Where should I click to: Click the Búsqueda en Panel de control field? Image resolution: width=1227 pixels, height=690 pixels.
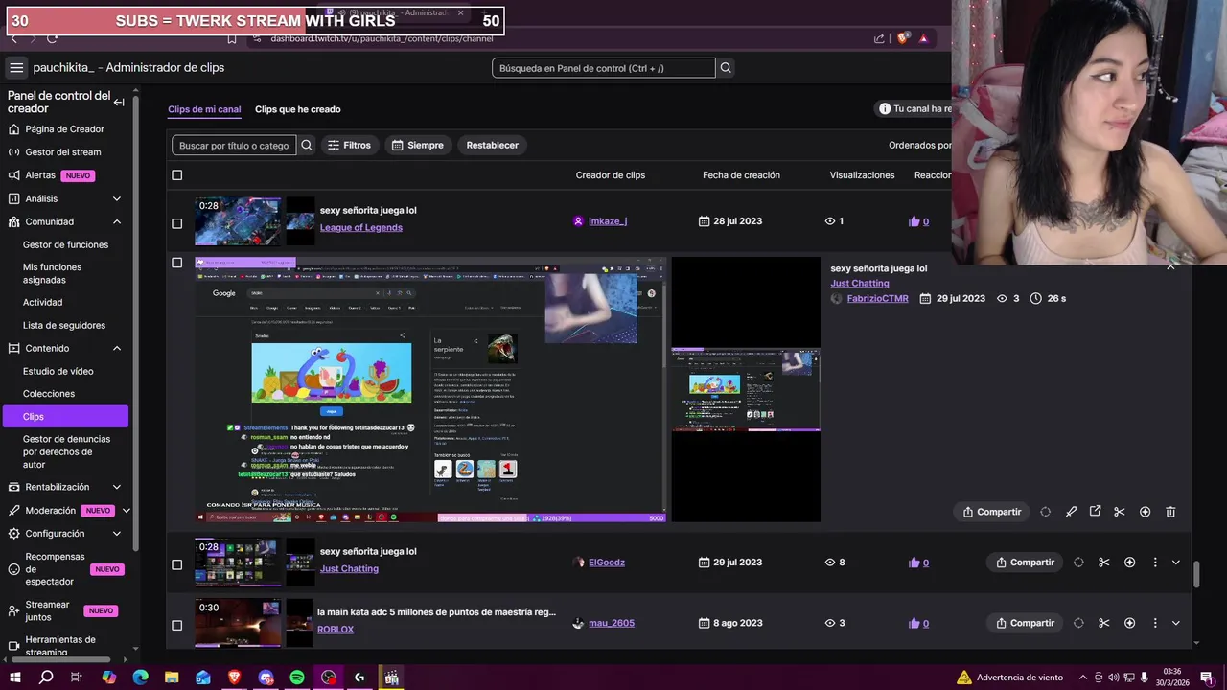[x=604, y=68]
